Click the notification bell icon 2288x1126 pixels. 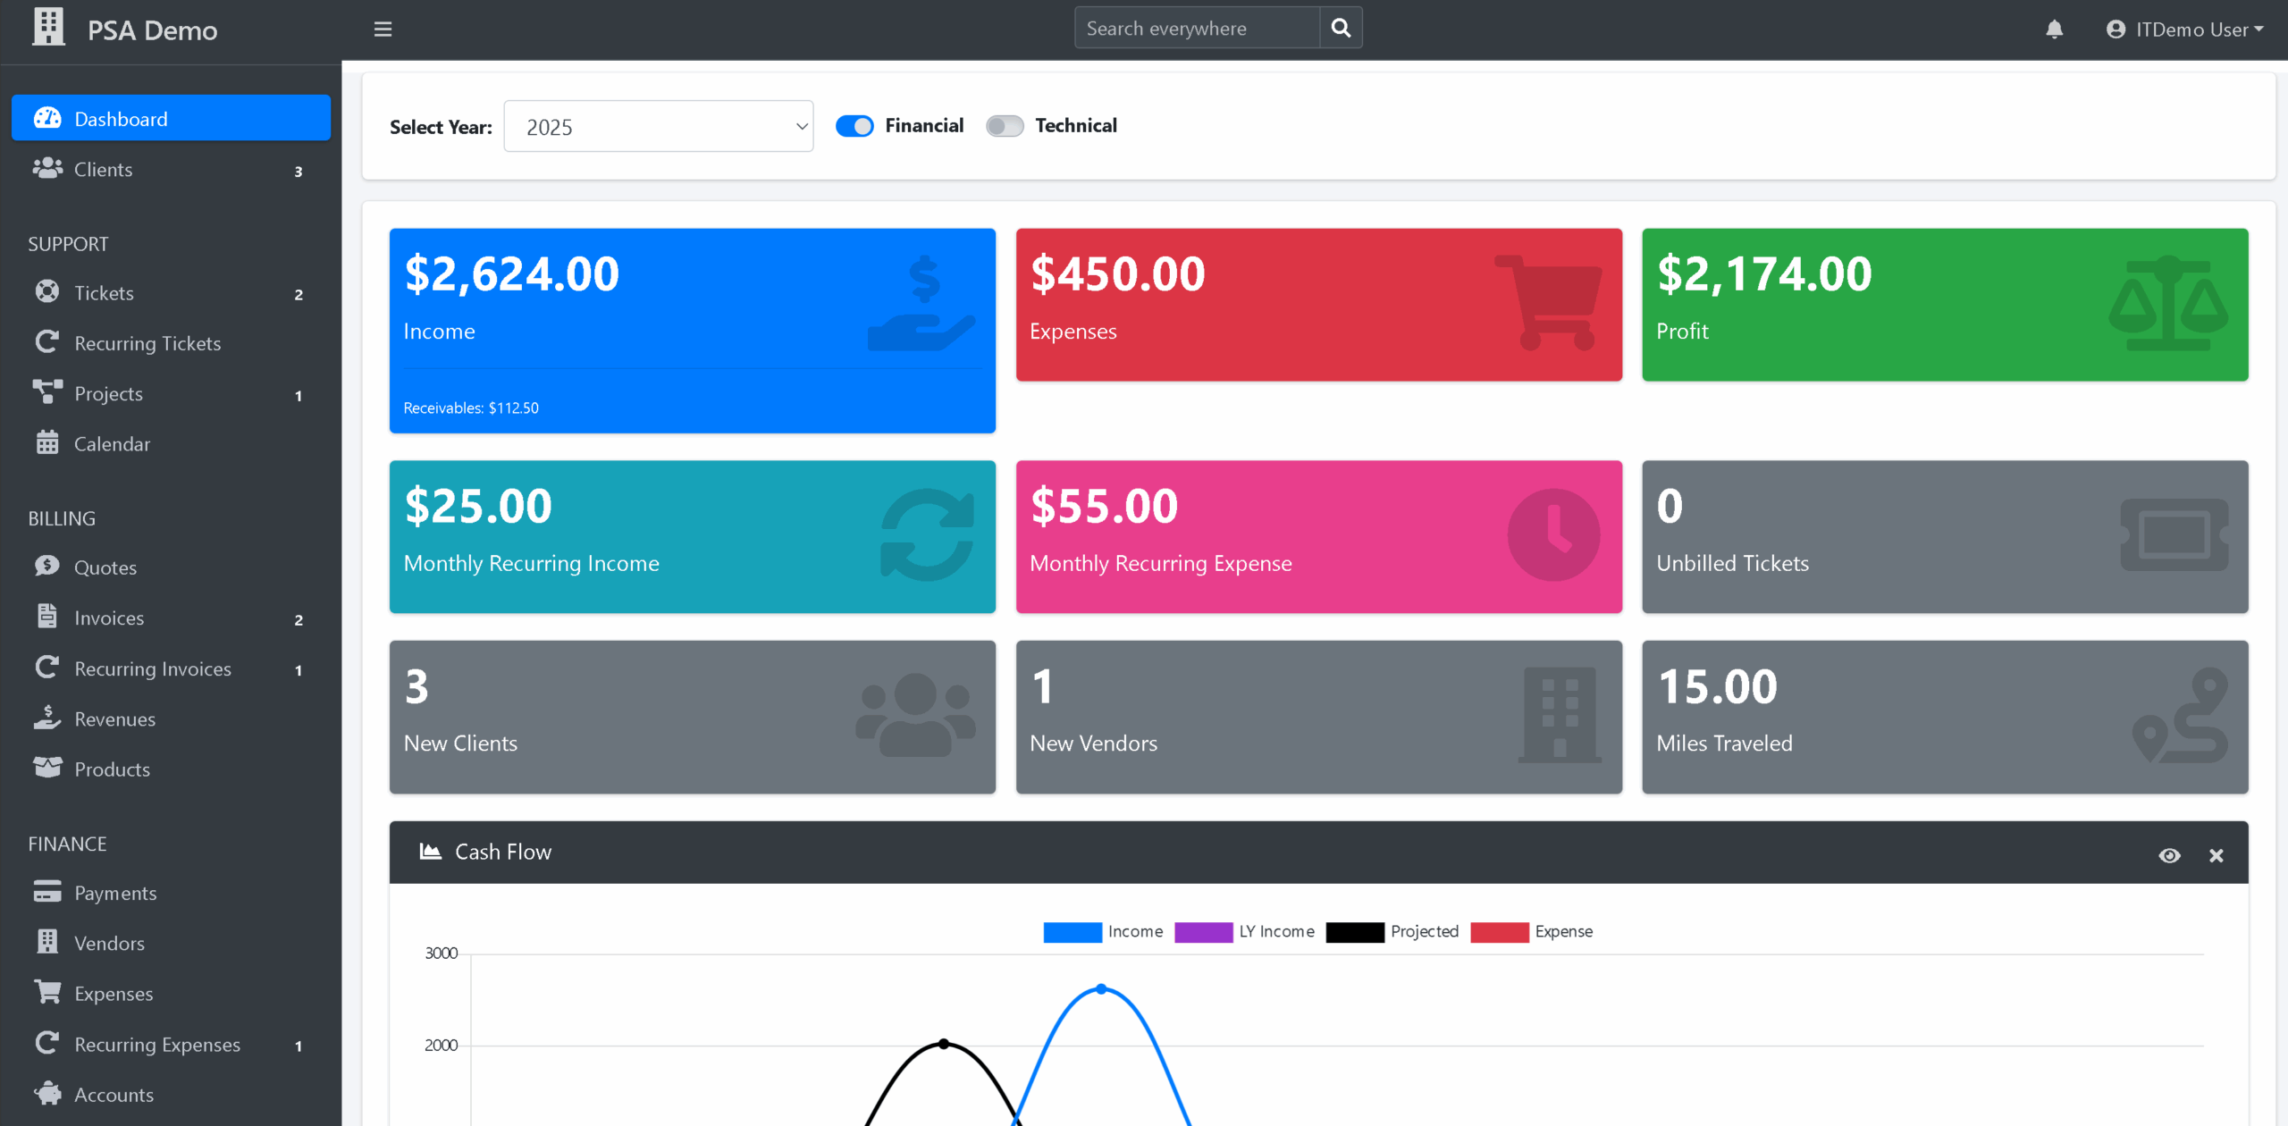(x=2054, y=29)
